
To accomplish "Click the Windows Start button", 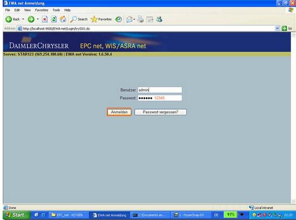I will [17, 215].
